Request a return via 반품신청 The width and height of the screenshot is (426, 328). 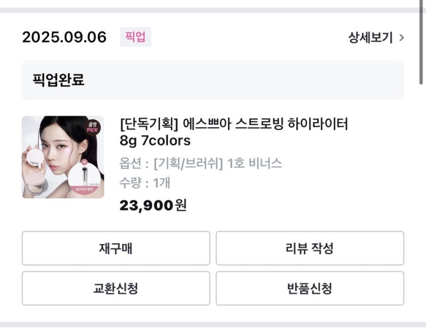pos(310,288)
